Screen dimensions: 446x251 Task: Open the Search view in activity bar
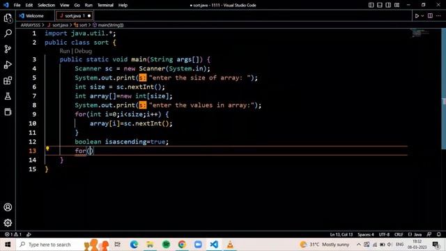coord(8,33)
